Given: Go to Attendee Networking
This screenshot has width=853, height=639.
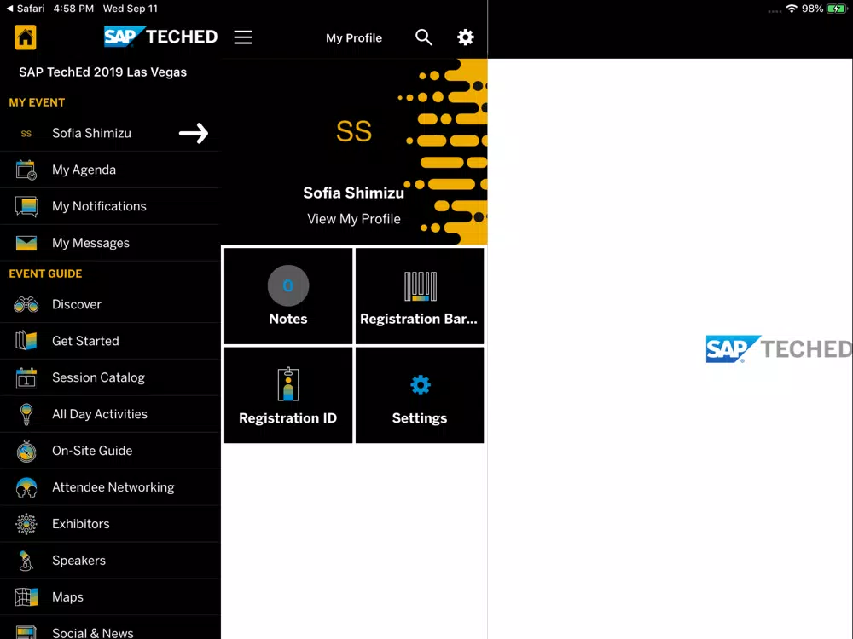Looking at the screenshot, I should pyautogui.click(x=110, y=487).
